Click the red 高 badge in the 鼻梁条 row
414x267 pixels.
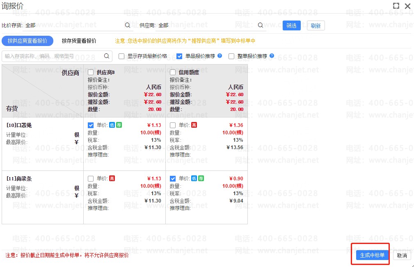[x=112, y=178]
